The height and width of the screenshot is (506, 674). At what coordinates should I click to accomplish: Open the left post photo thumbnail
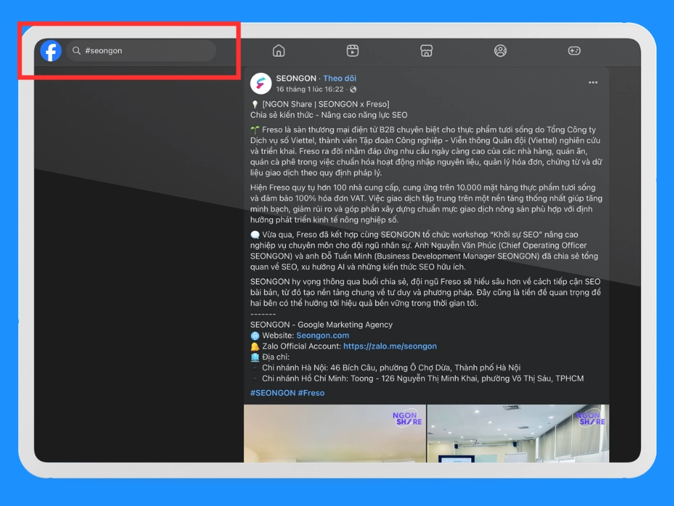(335, 433)
